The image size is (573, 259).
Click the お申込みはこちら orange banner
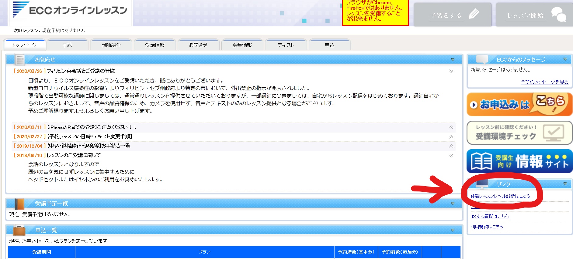pyautogui.click(x=519, y=105)
